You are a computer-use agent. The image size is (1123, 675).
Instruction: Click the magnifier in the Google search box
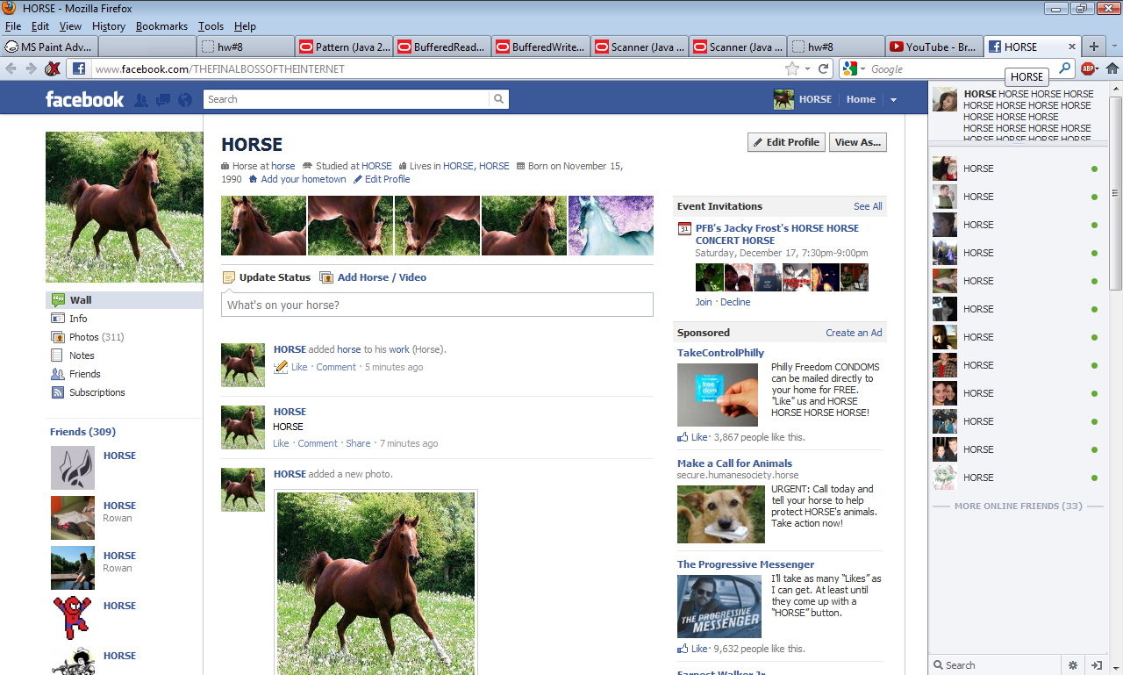coord(1065,68)
